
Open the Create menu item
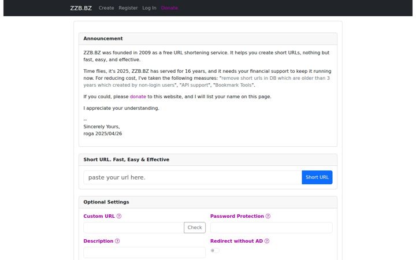[106, 8]
